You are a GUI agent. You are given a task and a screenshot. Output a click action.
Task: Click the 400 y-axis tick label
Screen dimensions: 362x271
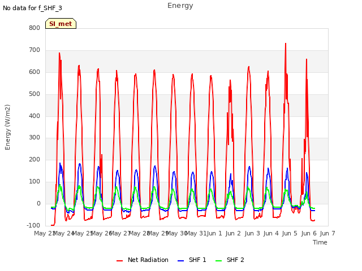(35, 116)
